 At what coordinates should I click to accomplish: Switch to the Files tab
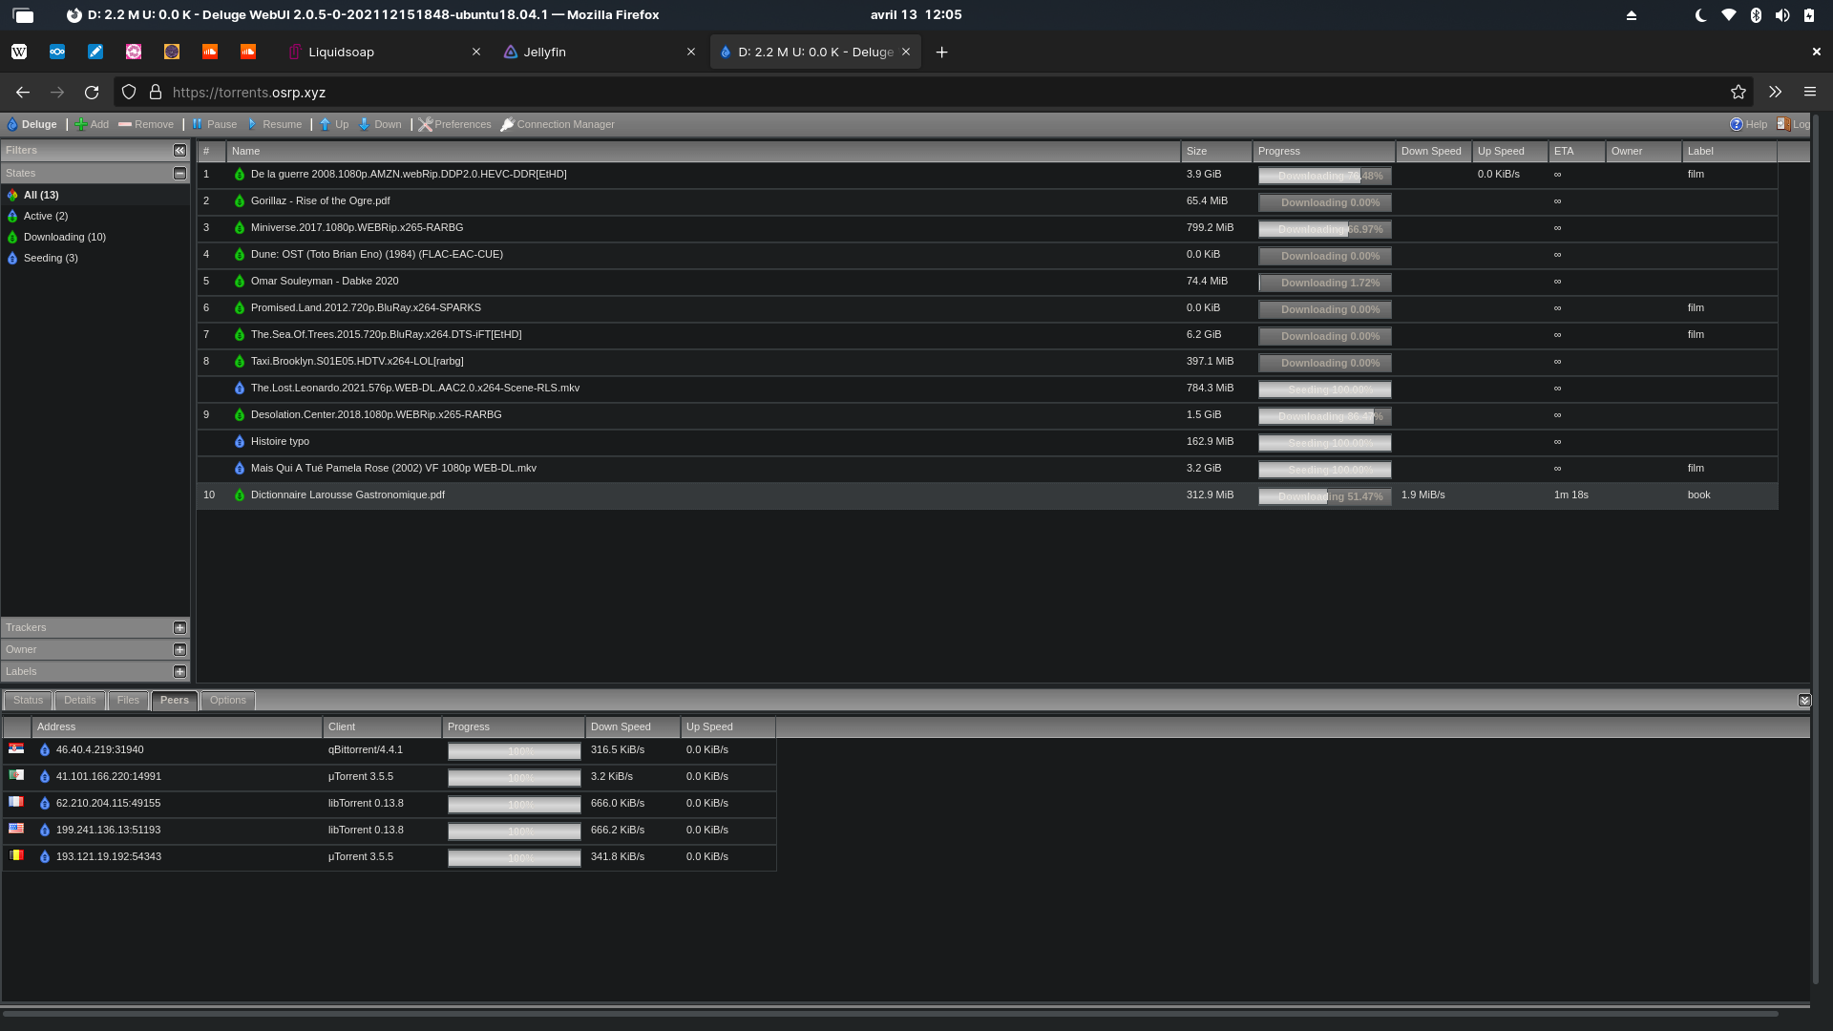(128, 701)
